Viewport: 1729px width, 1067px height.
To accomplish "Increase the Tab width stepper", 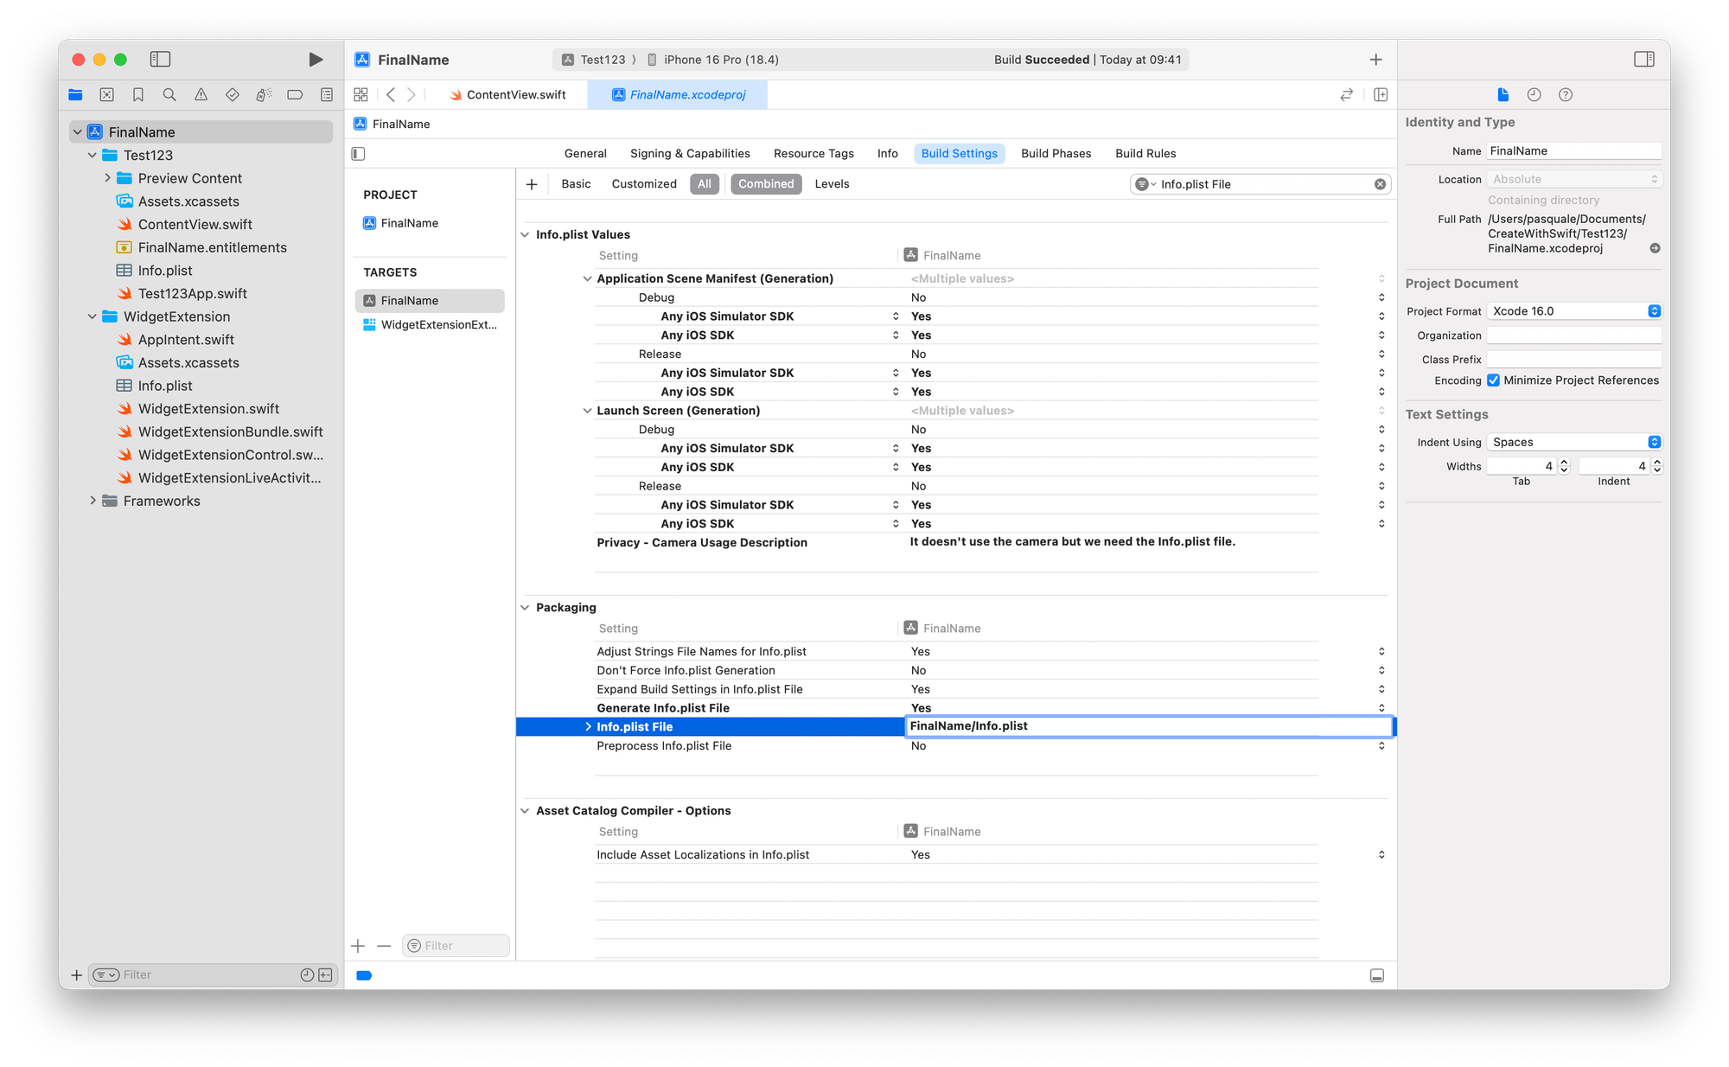I will [1563, 462].
